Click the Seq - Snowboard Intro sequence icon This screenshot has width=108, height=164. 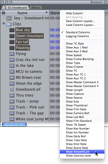click(x=9, y=18)
